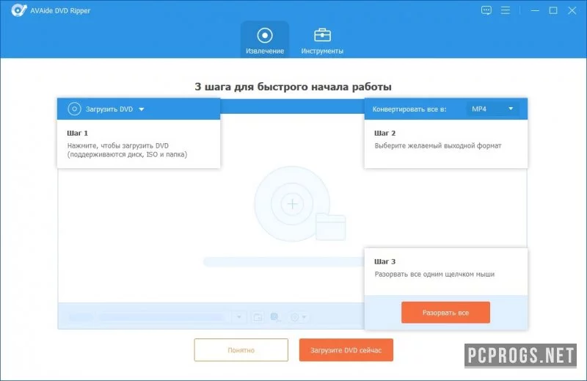The width and height of the screenshot is (587, 381).
Task: Open the MP4 output format dropdown
Action: coord(492,109)
